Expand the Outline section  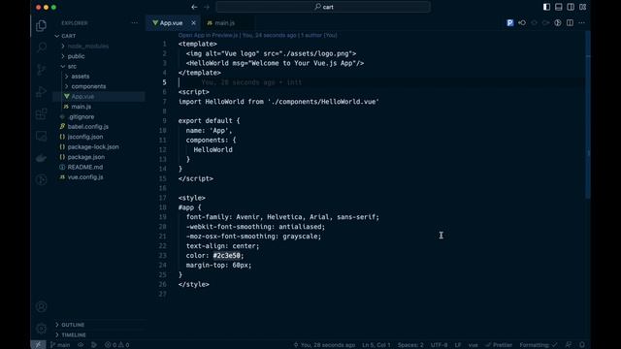(x=99, y=325)
